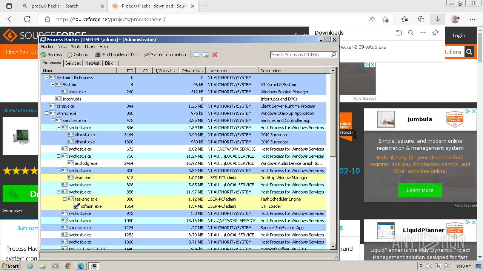The width and height of the screenshot is (483, 271).
Task: Sort by the CPU column header
Action: tap(144, 70)
